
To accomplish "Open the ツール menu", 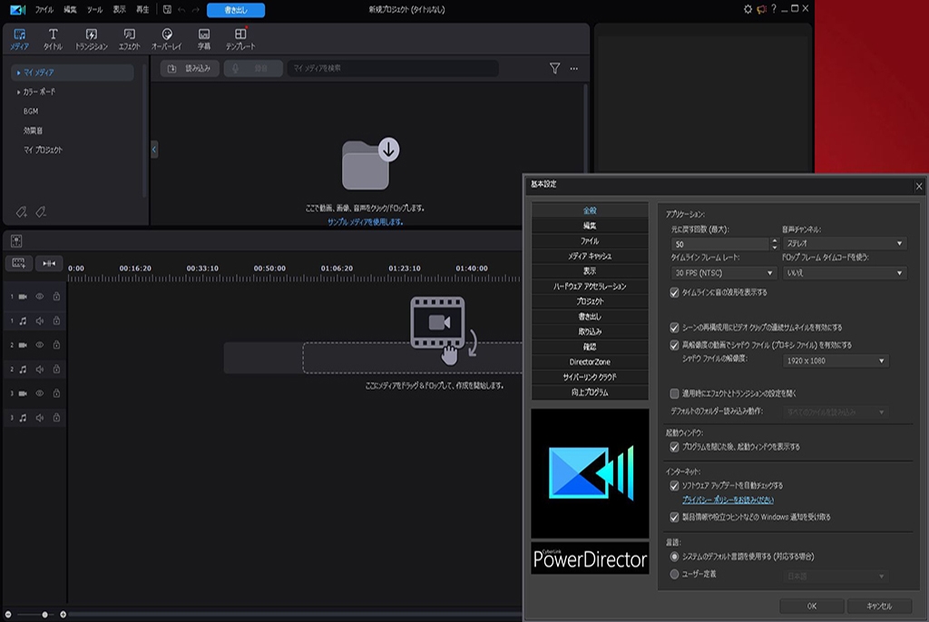I will 94,9.
